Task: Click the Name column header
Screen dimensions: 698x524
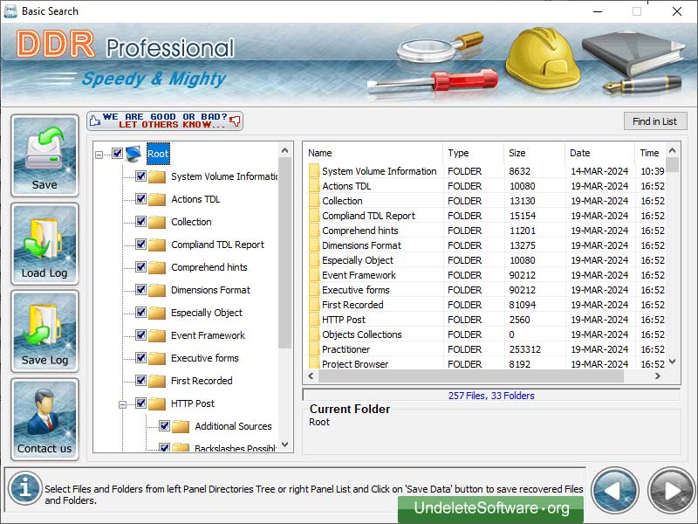Action: (373, 153)
